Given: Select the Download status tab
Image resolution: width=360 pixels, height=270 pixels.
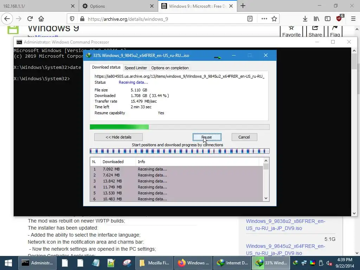Looking at the screenshot, I should point(106,67).
